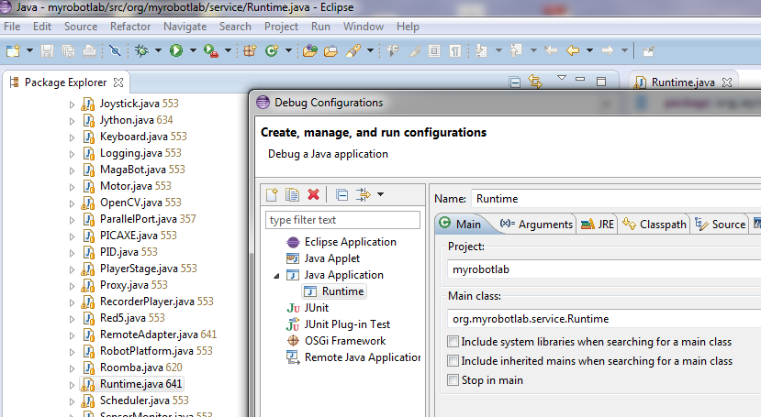This screenshot has width=761, height=417.
Task: Open the Refactor menu
Action: click(130, 27)
